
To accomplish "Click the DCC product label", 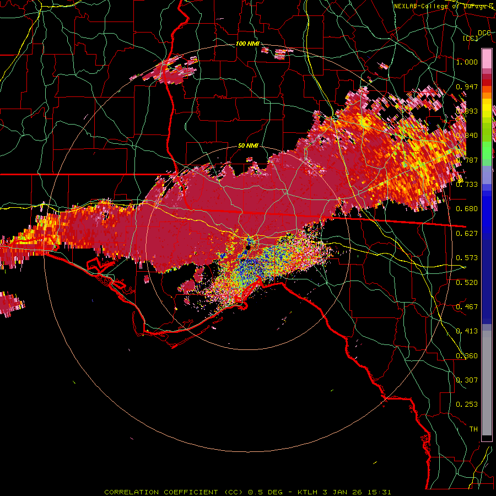I will click(x=484, y=33).
